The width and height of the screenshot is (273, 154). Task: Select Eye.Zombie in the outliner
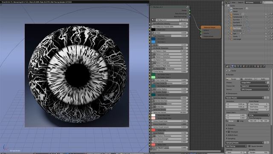pos(237,31)
